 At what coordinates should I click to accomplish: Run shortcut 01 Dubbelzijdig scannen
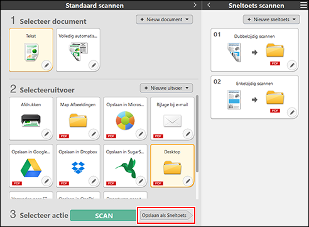point(254,50)
